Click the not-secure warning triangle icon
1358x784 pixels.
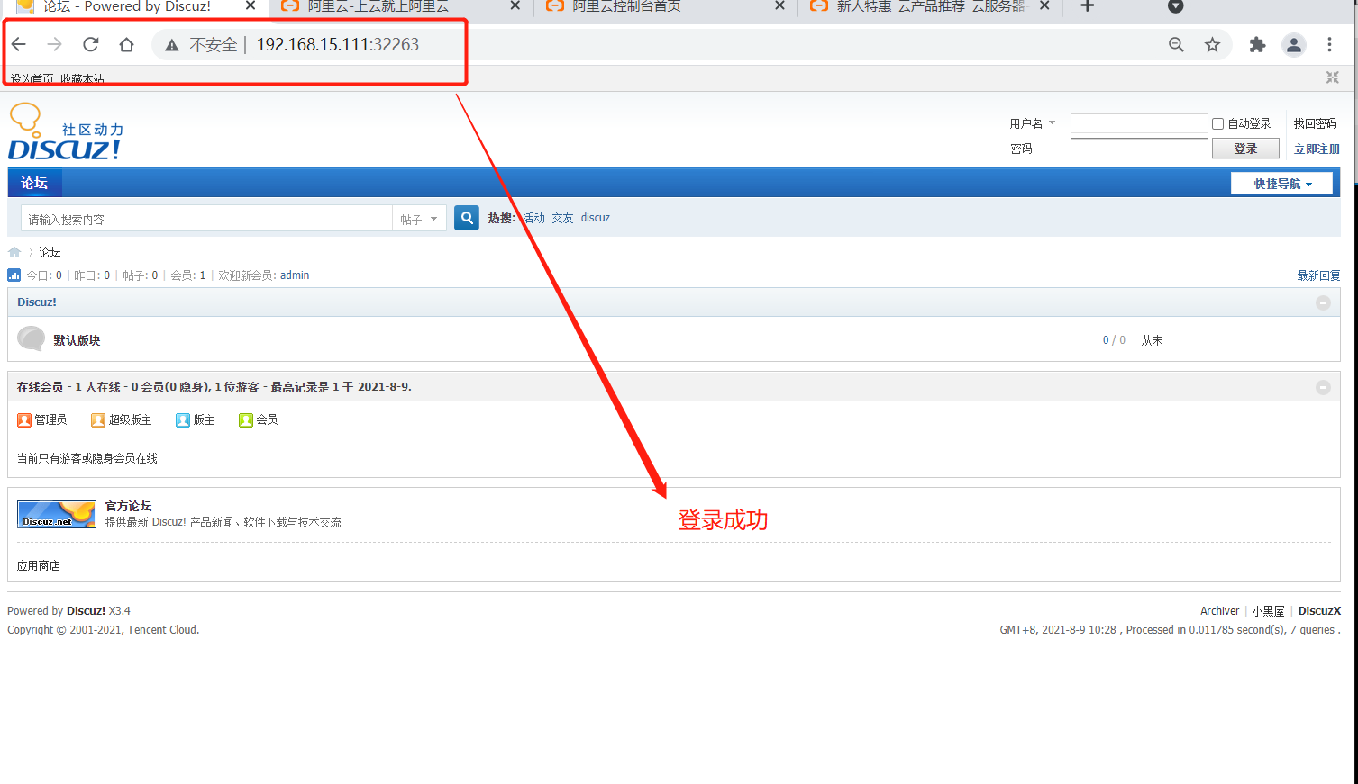point(171,45)
